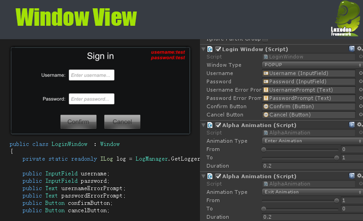Open object picker for Confirm Button
The image size is (363, 221).
pyautogui.click(x=361, y=106)
